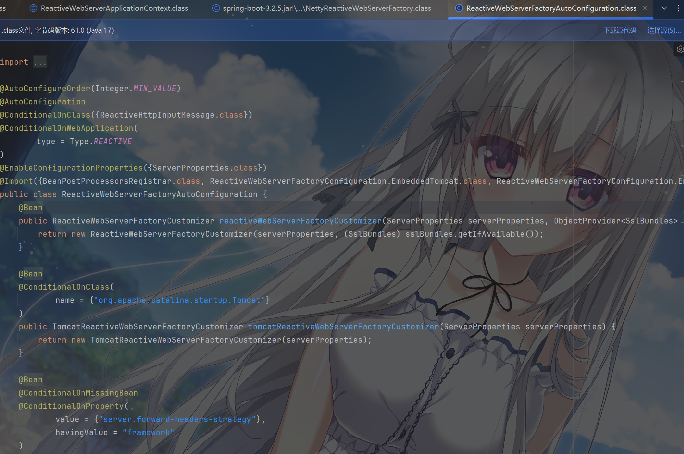Click the ReactiveWebServerFactoryAutoConfiguration class name in declaration

160,194
